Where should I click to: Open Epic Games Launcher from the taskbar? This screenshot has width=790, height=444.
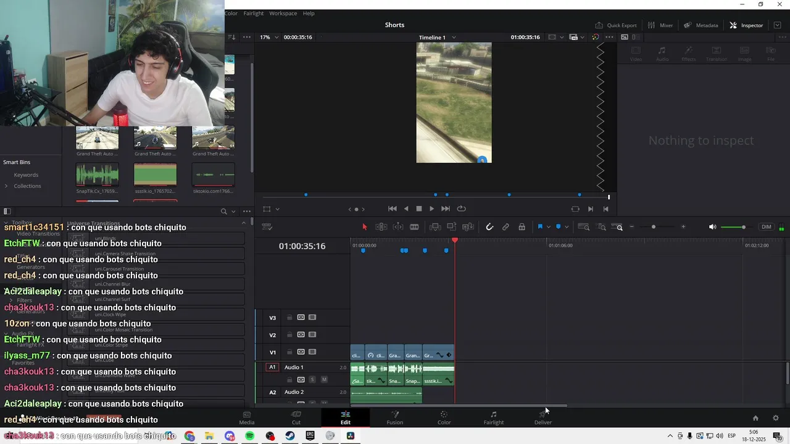[310, 436]
